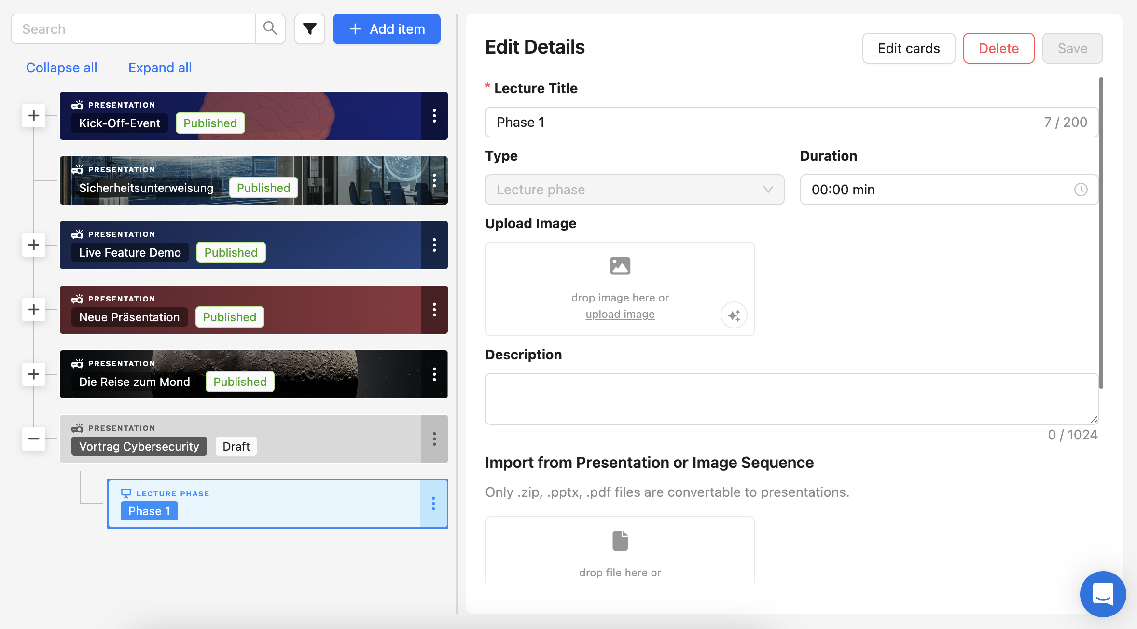The width and height of the screenshot is (1137, 629).
Task: Collapse all items in the sidebar
Action: click(x=61, y=67)
